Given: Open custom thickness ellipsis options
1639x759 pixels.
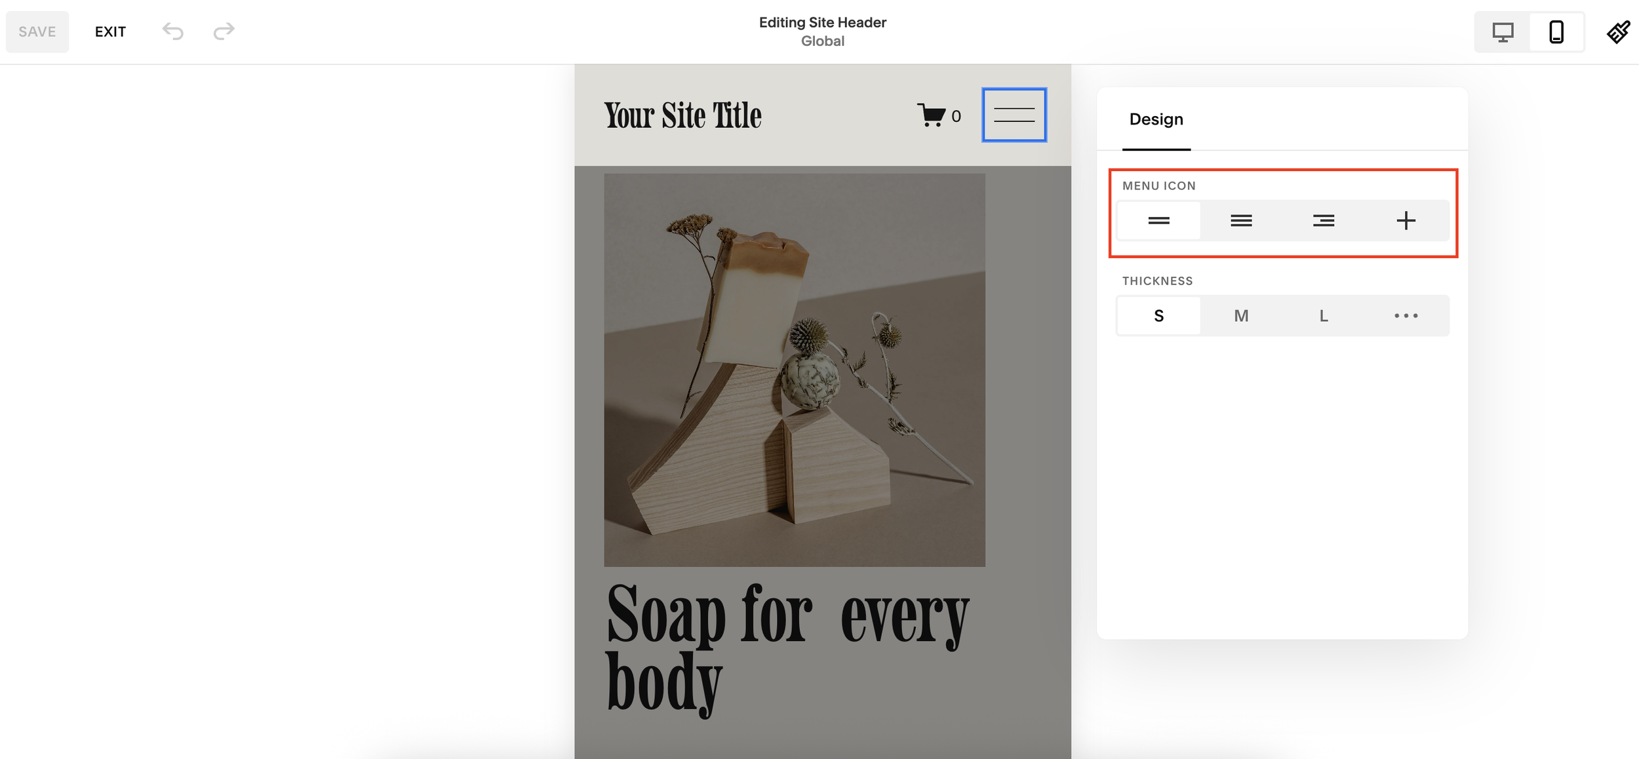Looking at the screenshot, I should [x=1406, y=316].
